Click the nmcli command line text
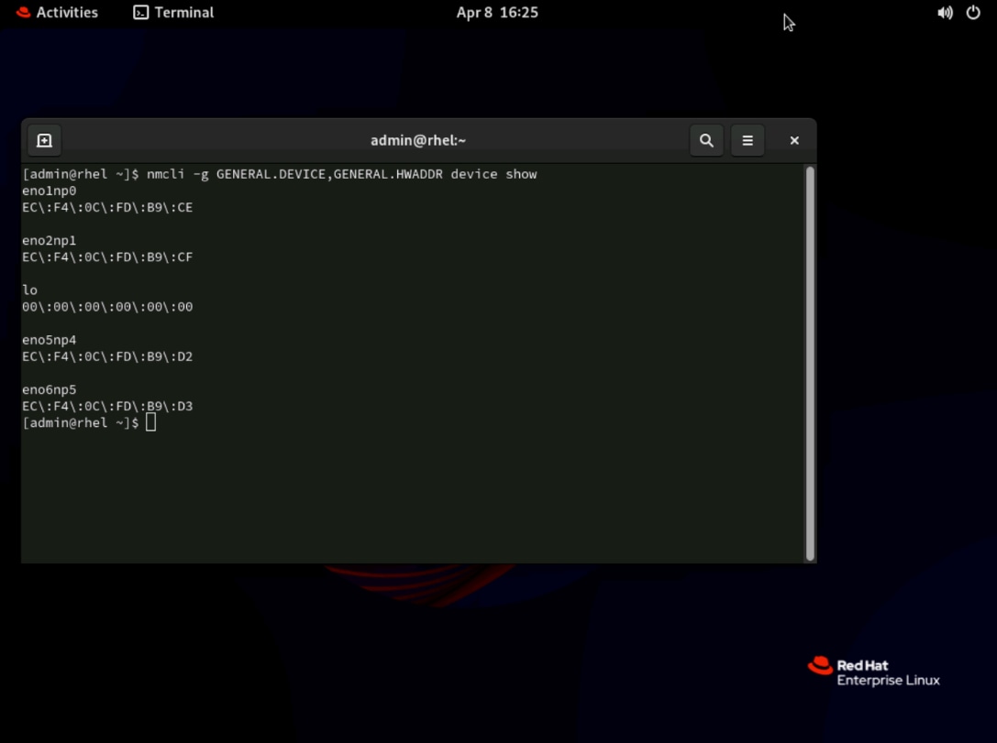 pyautogui.click(x=342, y=174)
